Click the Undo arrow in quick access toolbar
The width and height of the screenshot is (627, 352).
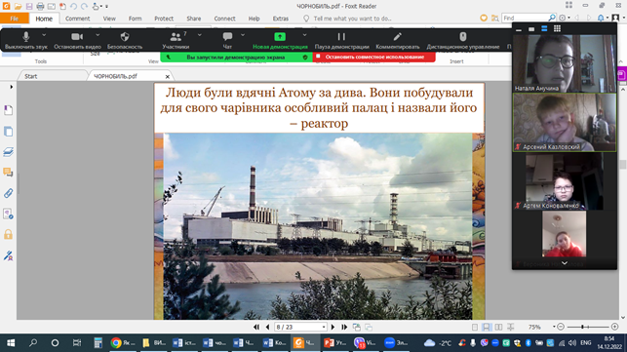pyautogui.click(x=73, y=6)
